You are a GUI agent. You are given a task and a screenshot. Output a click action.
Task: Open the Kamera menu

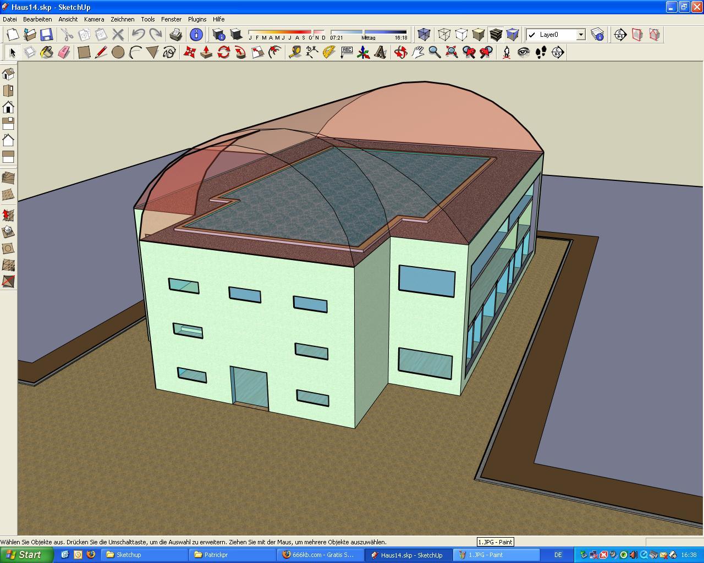point(94,19)
